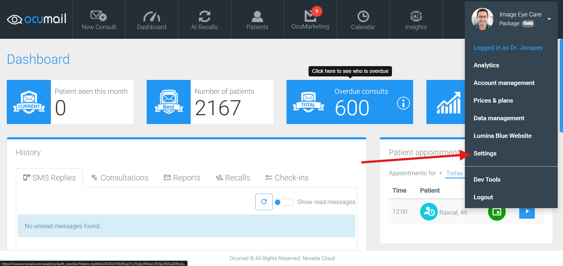
Task: Open Dev Tools menu item
Action: pyautogui.click(x=487, y=180)
